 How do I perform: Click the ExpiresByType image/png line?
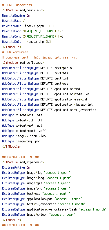click(x=36, y=189)
